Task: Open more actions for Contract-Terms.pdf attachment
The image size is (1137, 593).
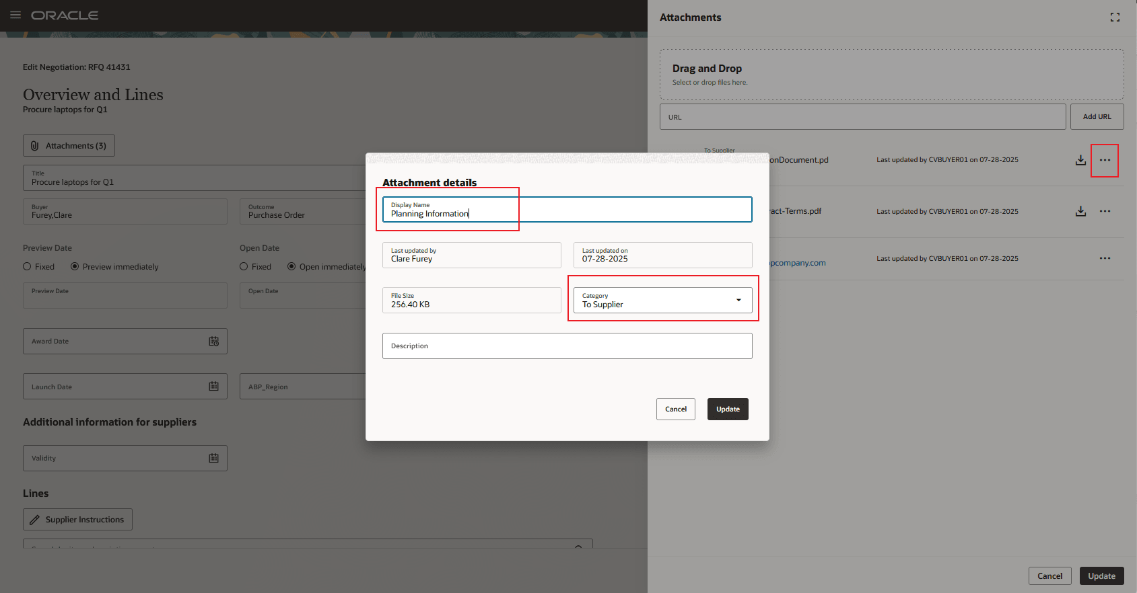Action: tap(1105, 211)
